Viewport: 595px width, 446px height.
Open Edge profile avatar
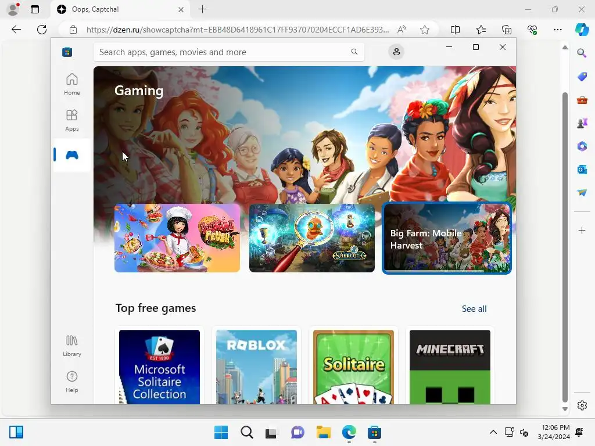[13, 9]
